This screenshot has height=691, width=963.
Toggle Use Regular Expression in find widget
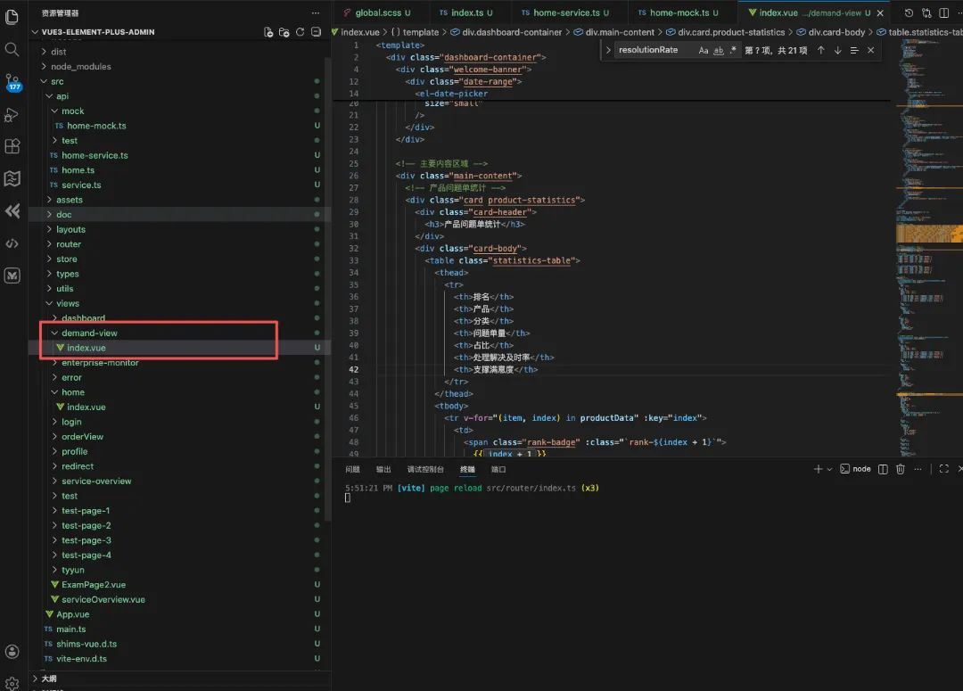[732, 50]
